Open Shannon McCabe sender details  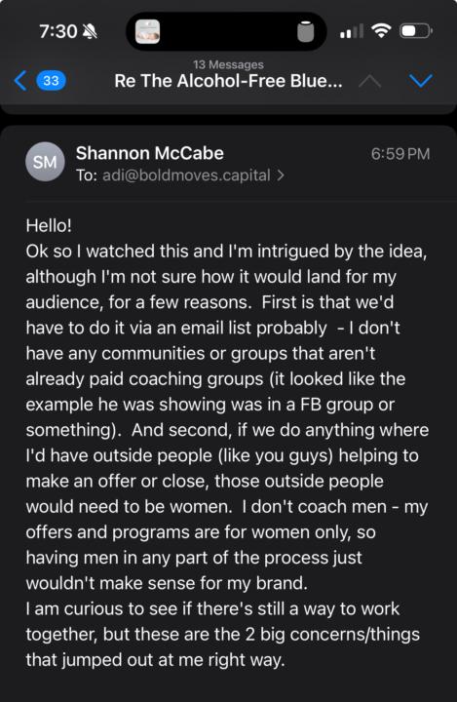click(149, 154)
